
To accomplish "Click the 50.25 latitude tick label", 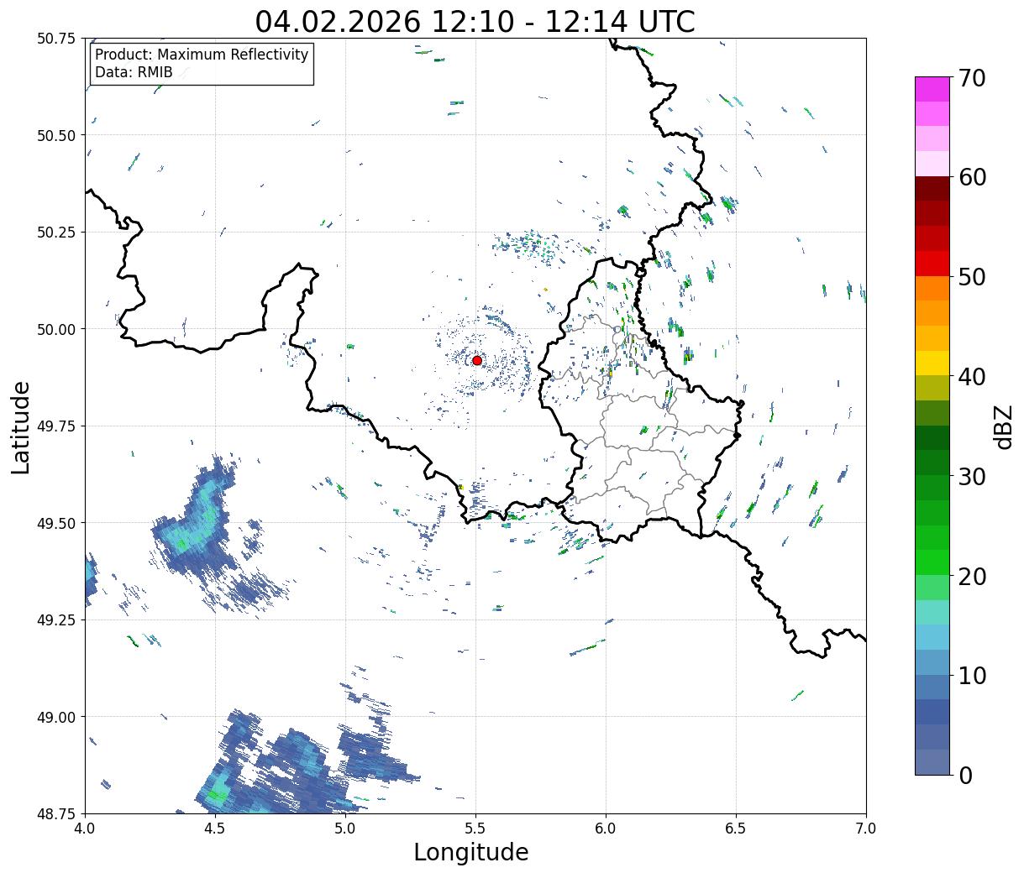I will (56, 233).
